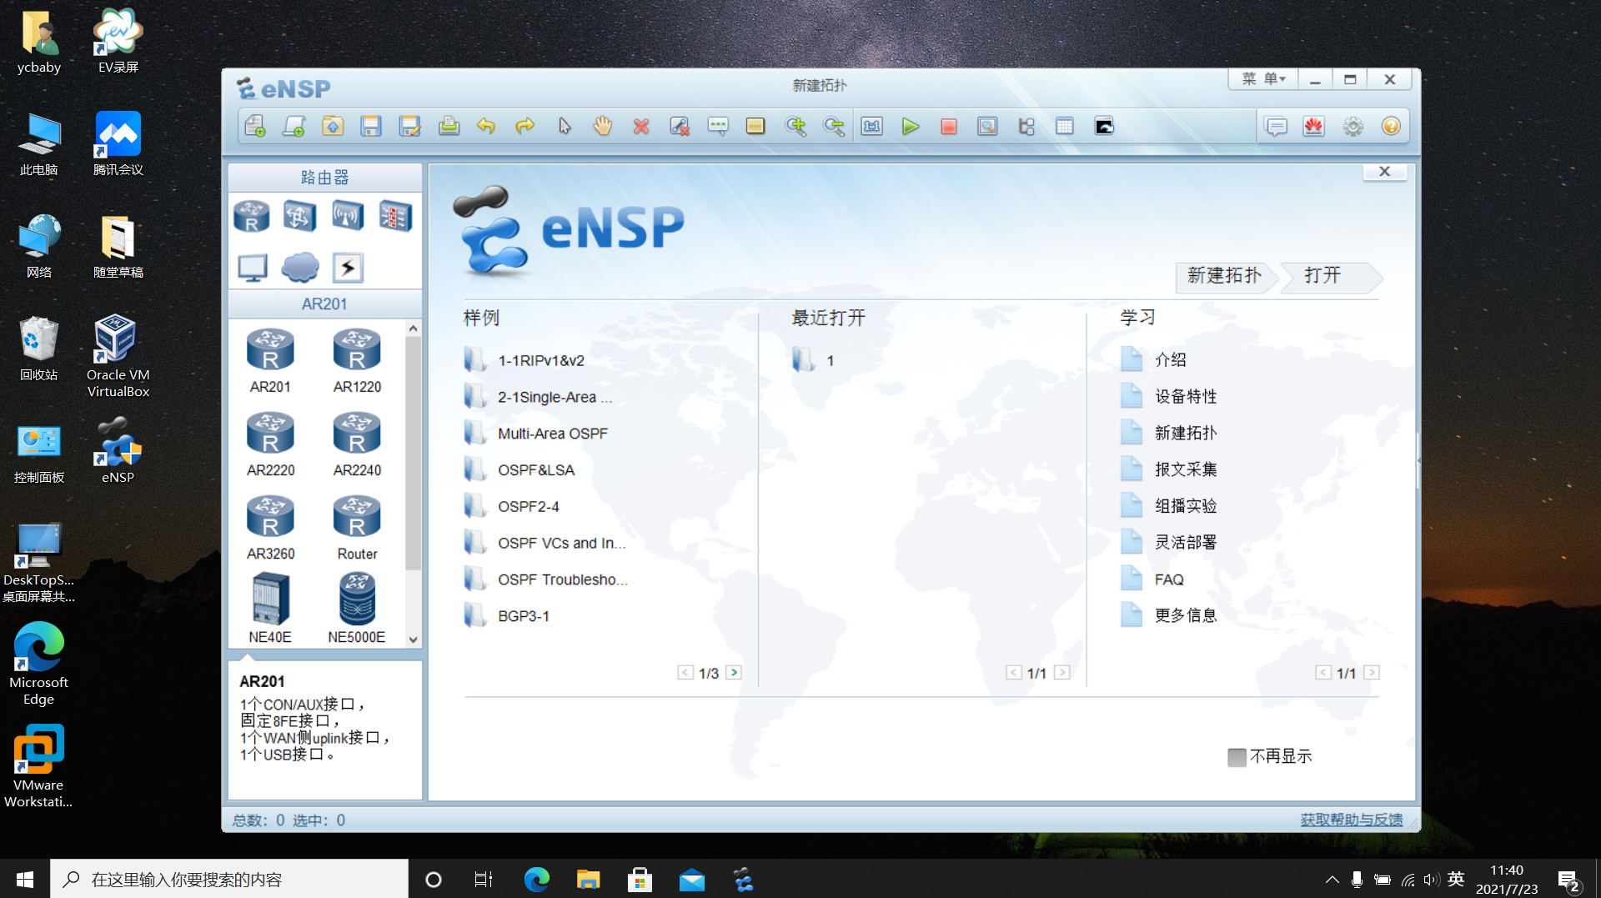Click the device list scrollbar down arrow
Screen dimensions: 1601x898
(x=413, y=640)
